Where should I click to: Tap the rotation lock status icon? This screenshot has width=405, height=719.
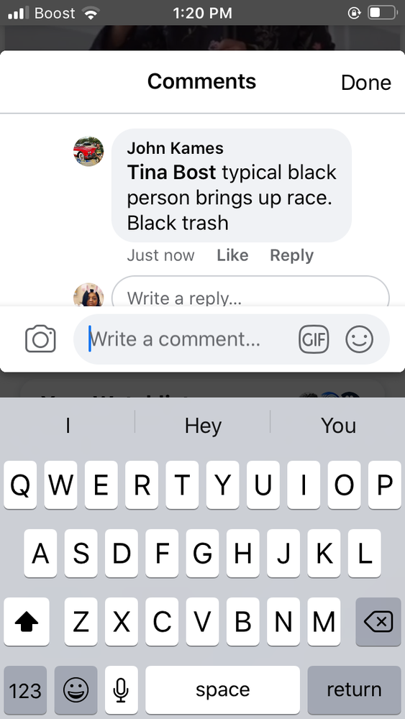coord(354,13)
